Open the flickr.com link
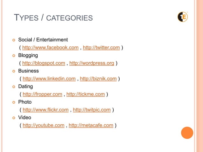Viewport: 203px width, 152px height. (x=45, y=110)
